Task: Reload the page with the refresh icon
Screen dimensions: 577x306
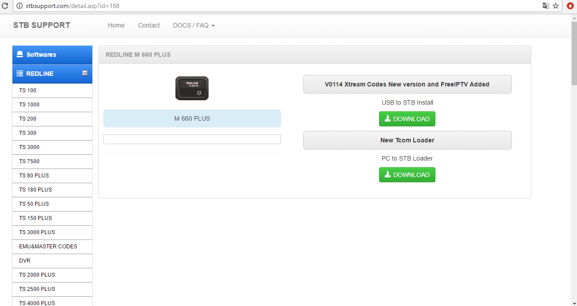Action: [5, 6]
